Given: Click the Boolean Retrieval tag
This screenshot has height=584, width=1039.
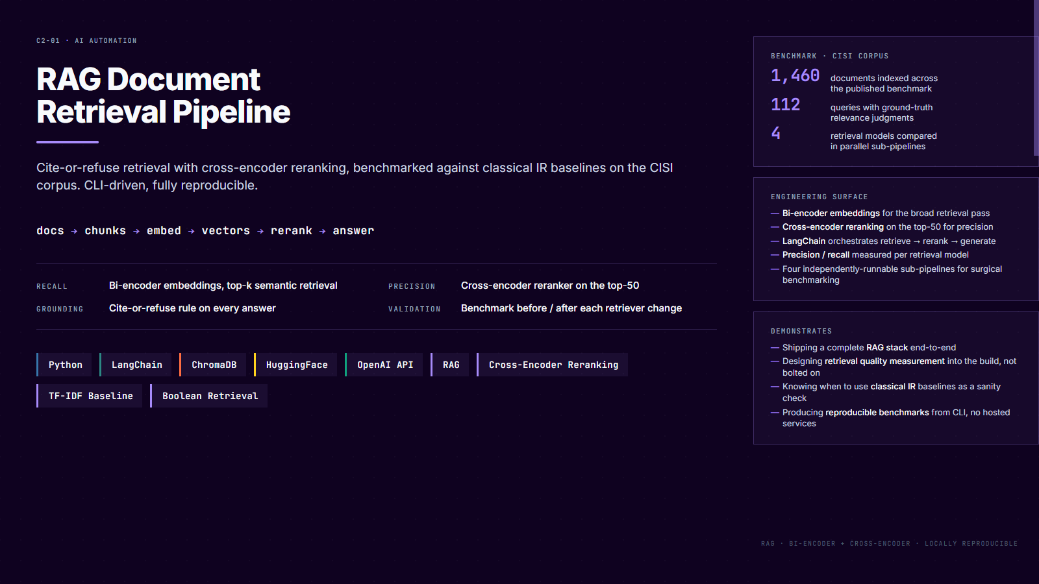Looking at the screenshot, I should click(209, 396).
